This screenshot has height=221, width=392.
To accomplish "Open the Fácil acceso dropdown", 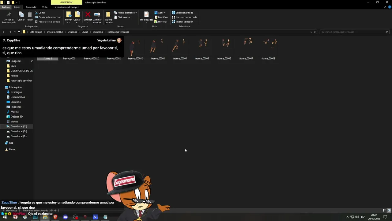I will tap(123, 17).
